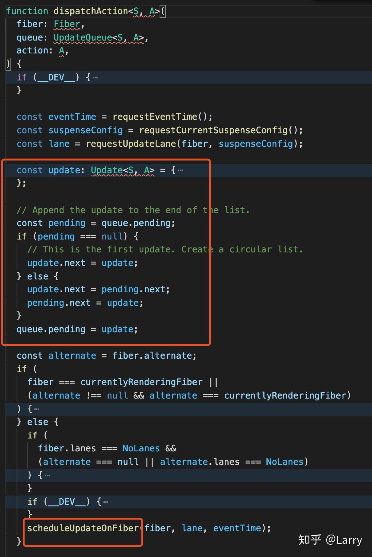372x557 pixels.
Task: Click the Update<S, A> type annotation
Action: (x=123, y=170)
